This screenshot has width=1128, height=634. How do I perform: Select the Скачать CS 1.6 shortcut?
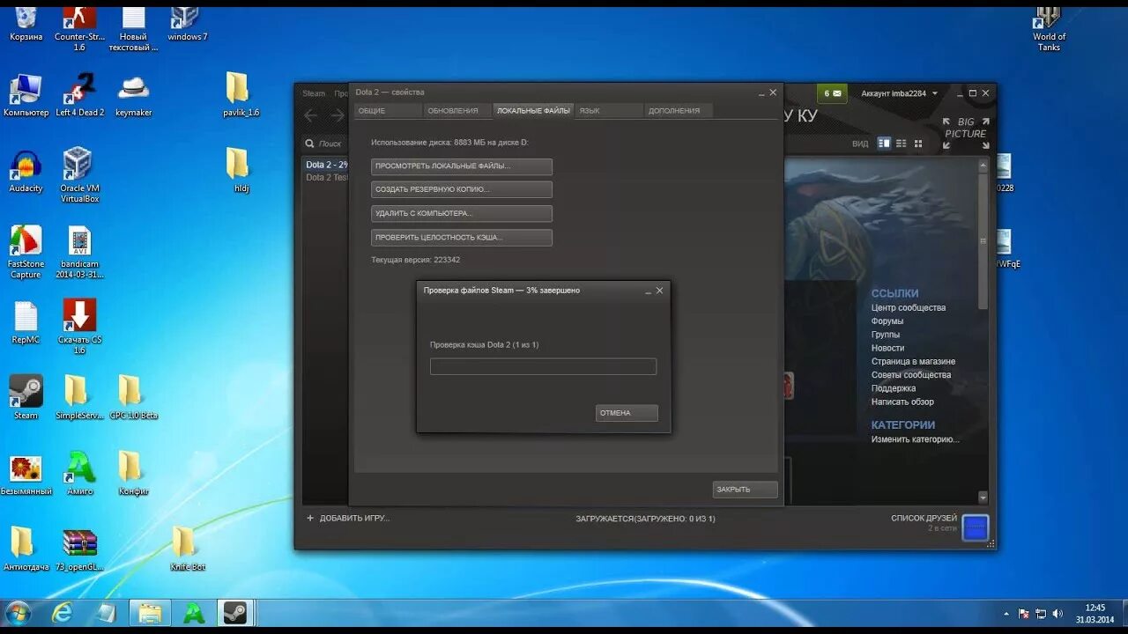(x=79, y=327)
